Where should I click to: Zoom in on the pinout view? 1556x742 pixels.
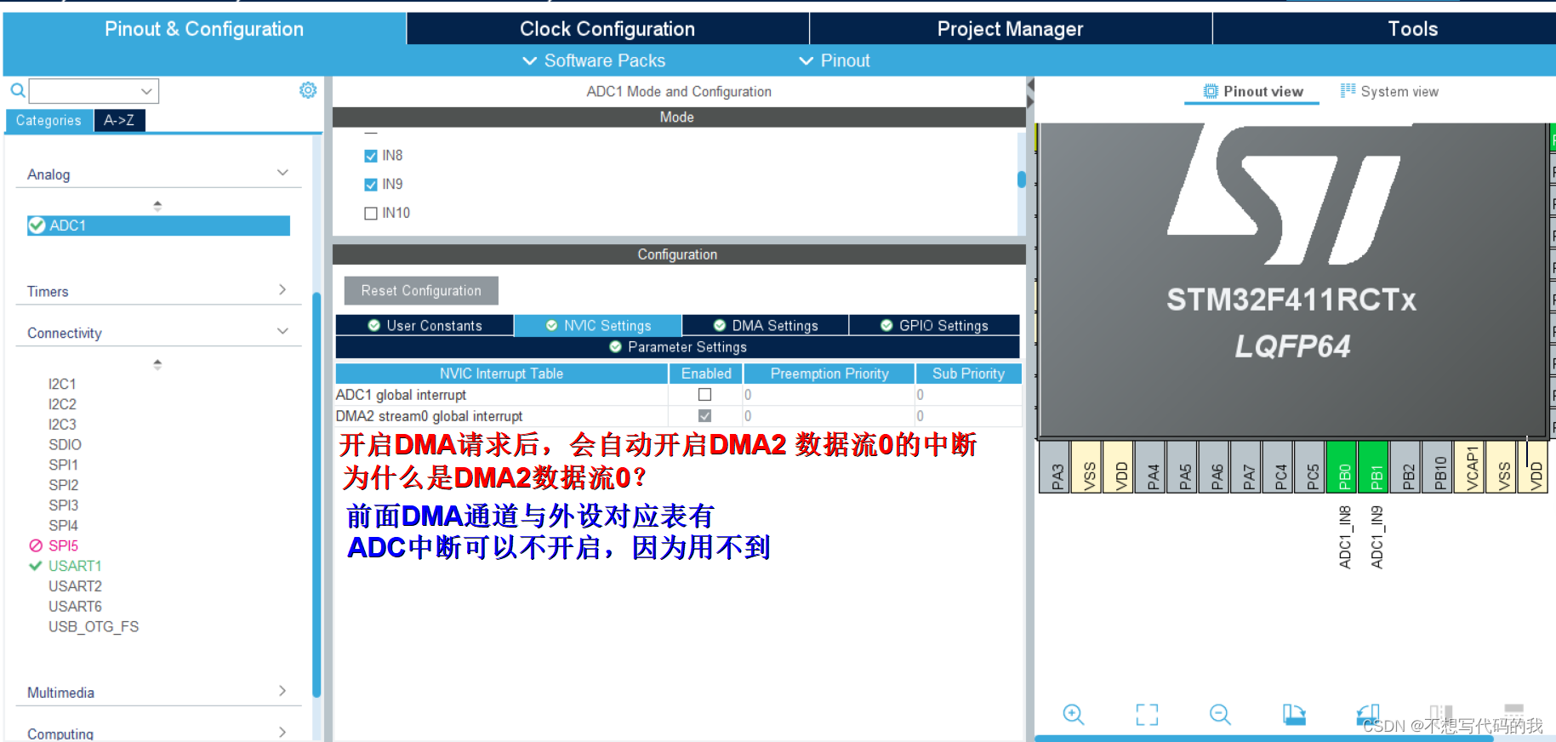tap(1074, 715)
